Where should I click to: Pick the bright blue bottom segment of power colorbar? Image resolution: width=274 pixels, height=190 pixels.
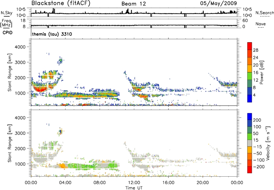click(250, 98)
